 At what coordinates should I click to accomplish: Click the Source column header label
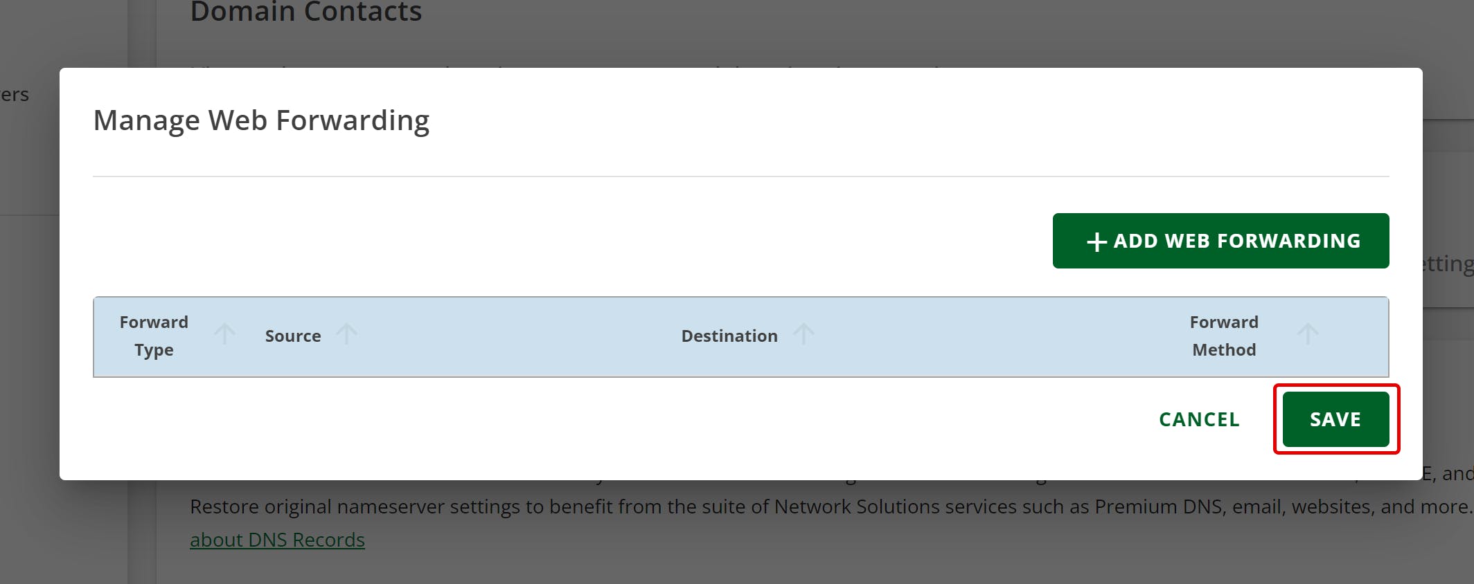tap(293, 336)
